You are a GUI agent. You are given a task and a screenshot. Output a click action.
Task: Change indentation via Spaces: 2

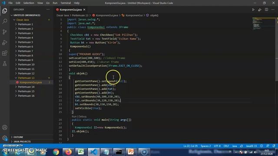pos(205,146)
